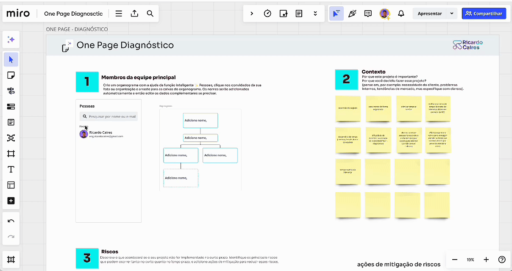Screen dimensions: 512x271
Task: Click the Riscos heading
Action: click(x=110, y=252)
